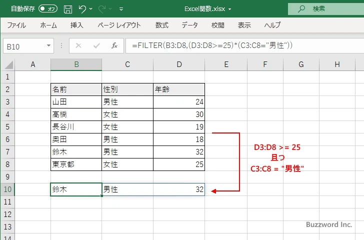Click the Select All corner triangle
Viewport: 364px width, 240px height.
(x=8, y=64)
